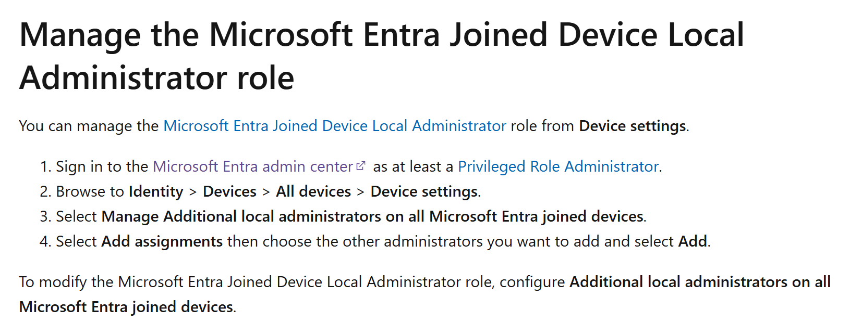
Task: Open the Microsoft Entra admin center link
Action: [253, 166]
